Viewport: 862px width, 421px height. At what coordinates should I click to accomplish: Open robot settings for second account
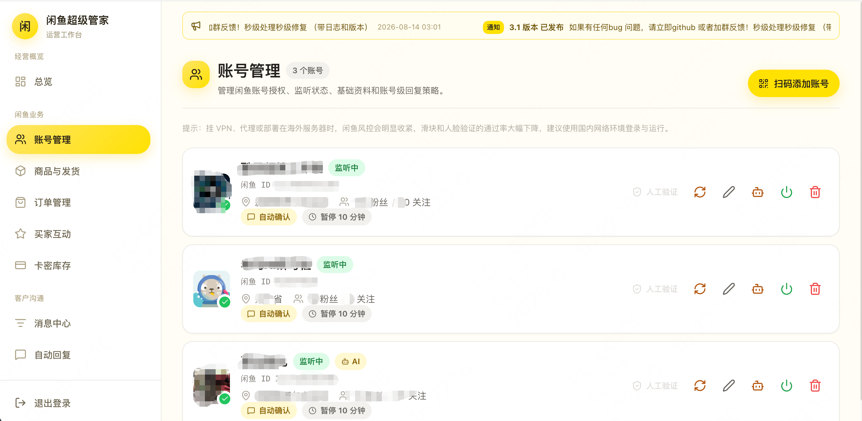(757, 289)
